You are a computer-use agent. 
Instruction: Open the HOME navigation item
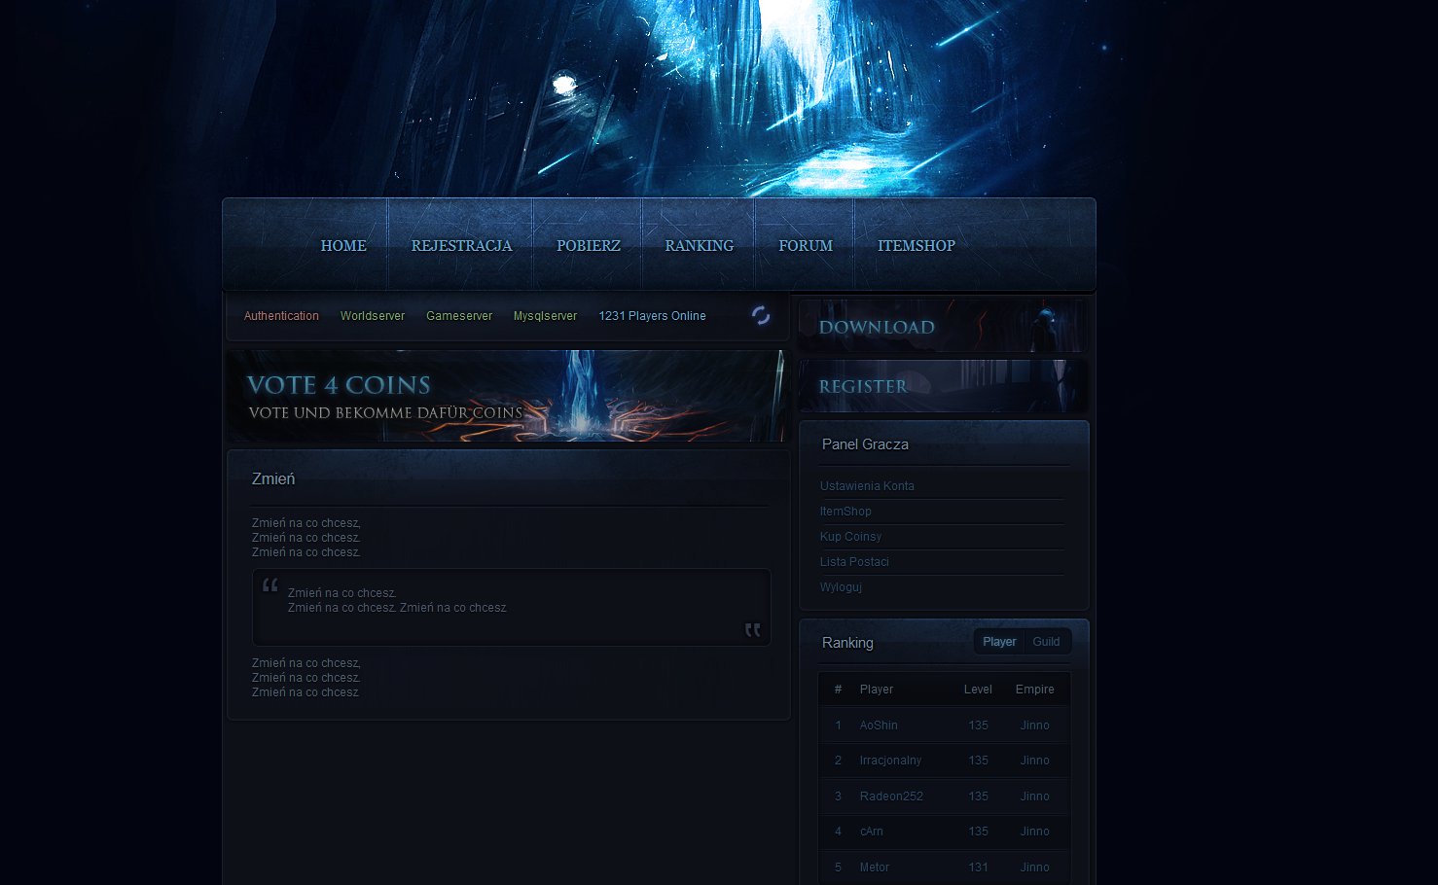coord(343,246)
